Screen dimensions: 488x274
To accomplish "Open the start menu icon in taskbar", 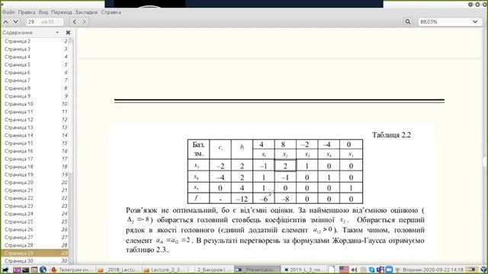I will click(x=5, y=269).
